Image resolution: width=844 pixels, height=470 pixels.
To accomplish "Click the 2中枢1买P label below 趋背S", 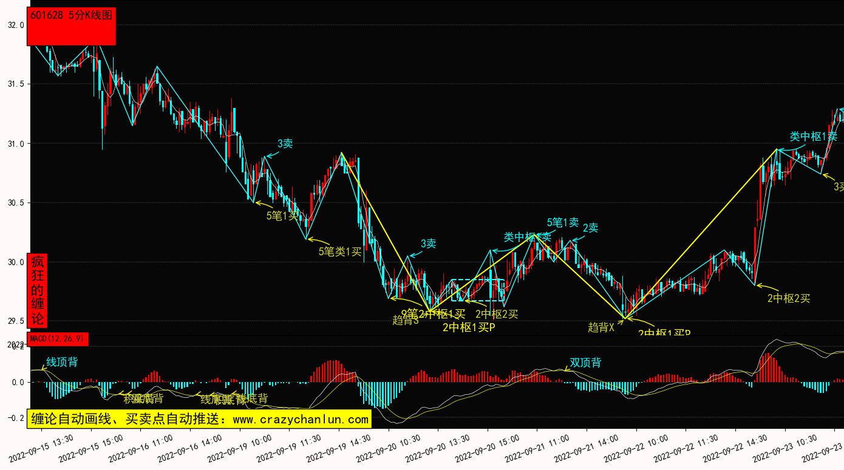I will coord(469,327).
